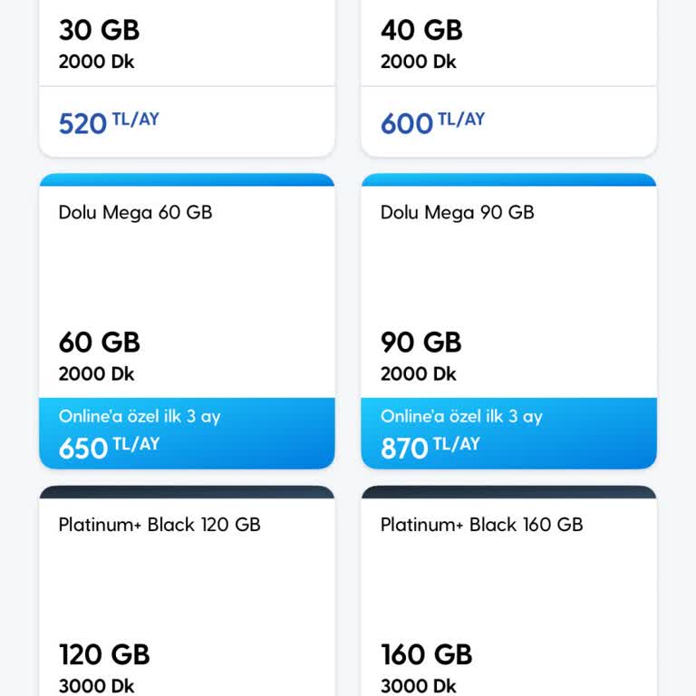This screenshot has width=696, height=696.
Task: Open the Dolu Mega 90 GB plan title
Action: [x=457, y=212]
